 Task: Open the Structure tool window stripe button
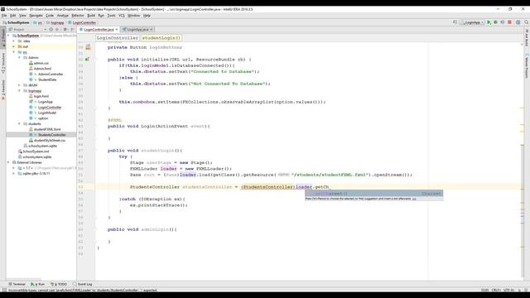pos(3,63)
